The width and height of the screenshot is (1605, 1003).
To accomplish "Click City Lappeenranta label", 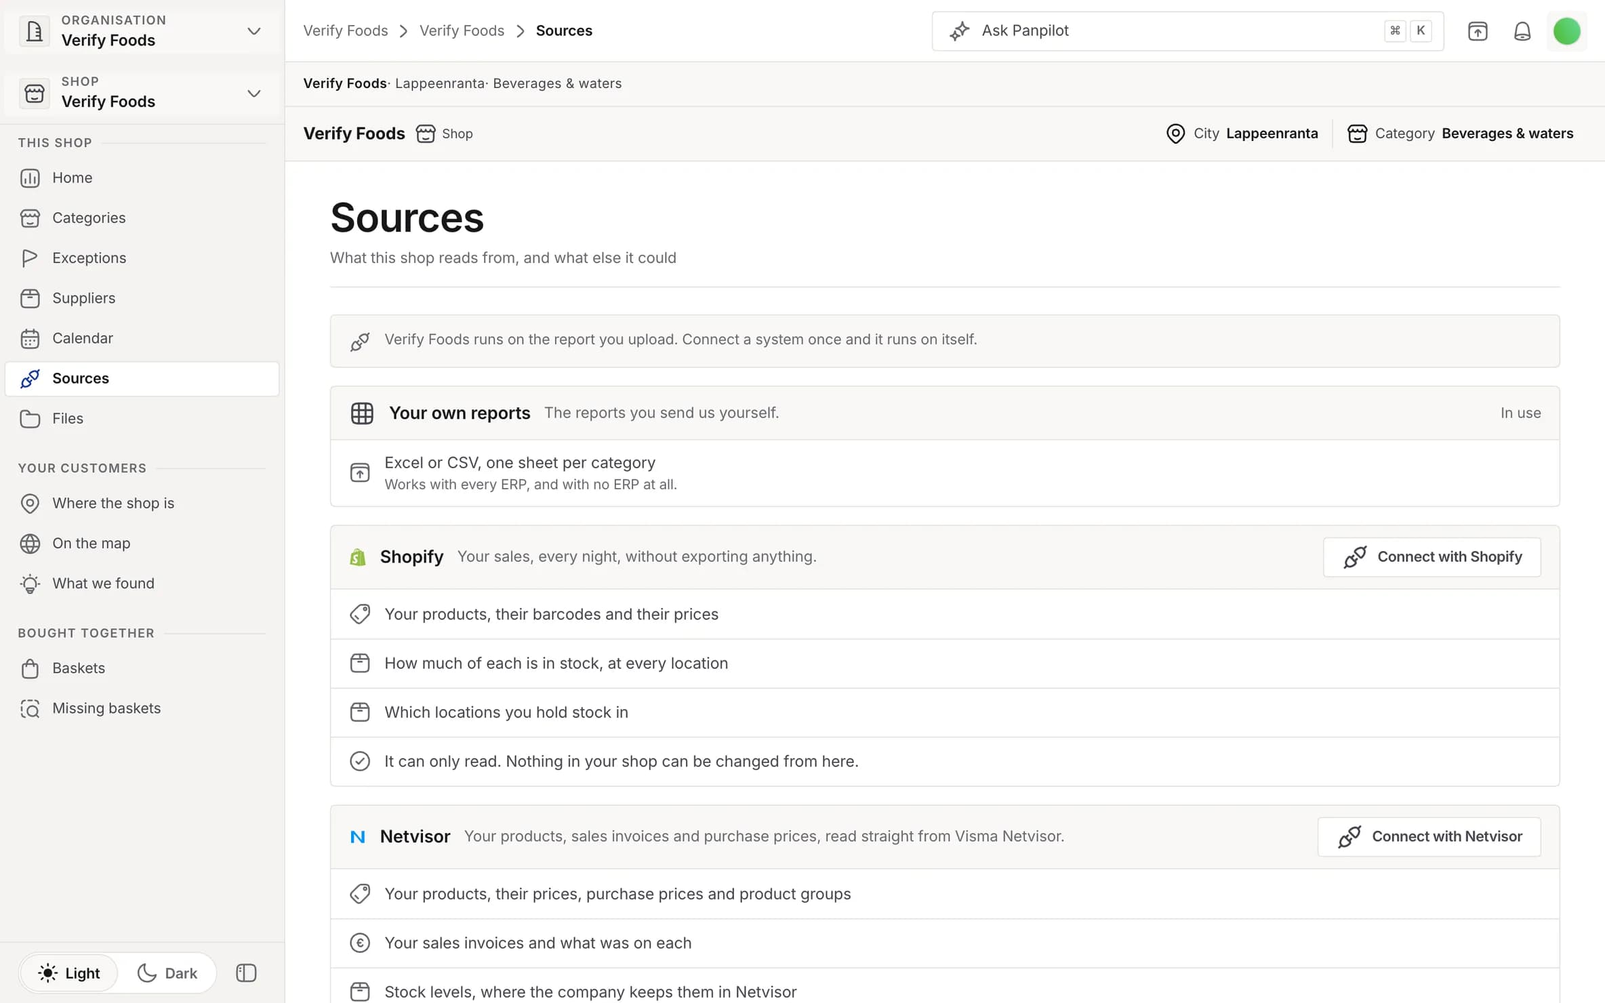I will point(1242,134).
